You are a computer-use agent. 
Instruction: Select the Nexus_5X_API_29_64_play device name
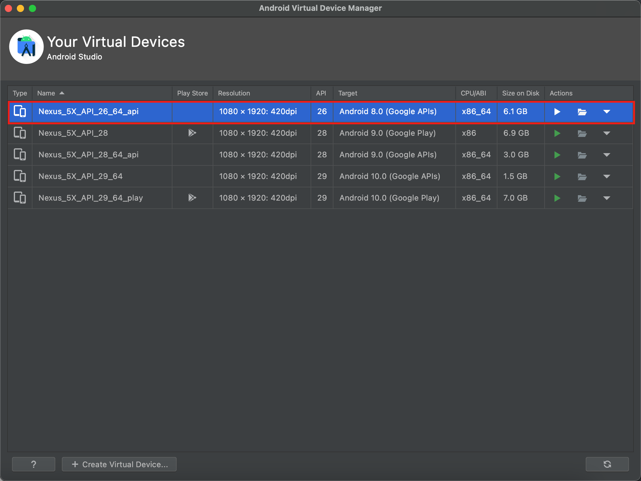[x=91, y=198]
